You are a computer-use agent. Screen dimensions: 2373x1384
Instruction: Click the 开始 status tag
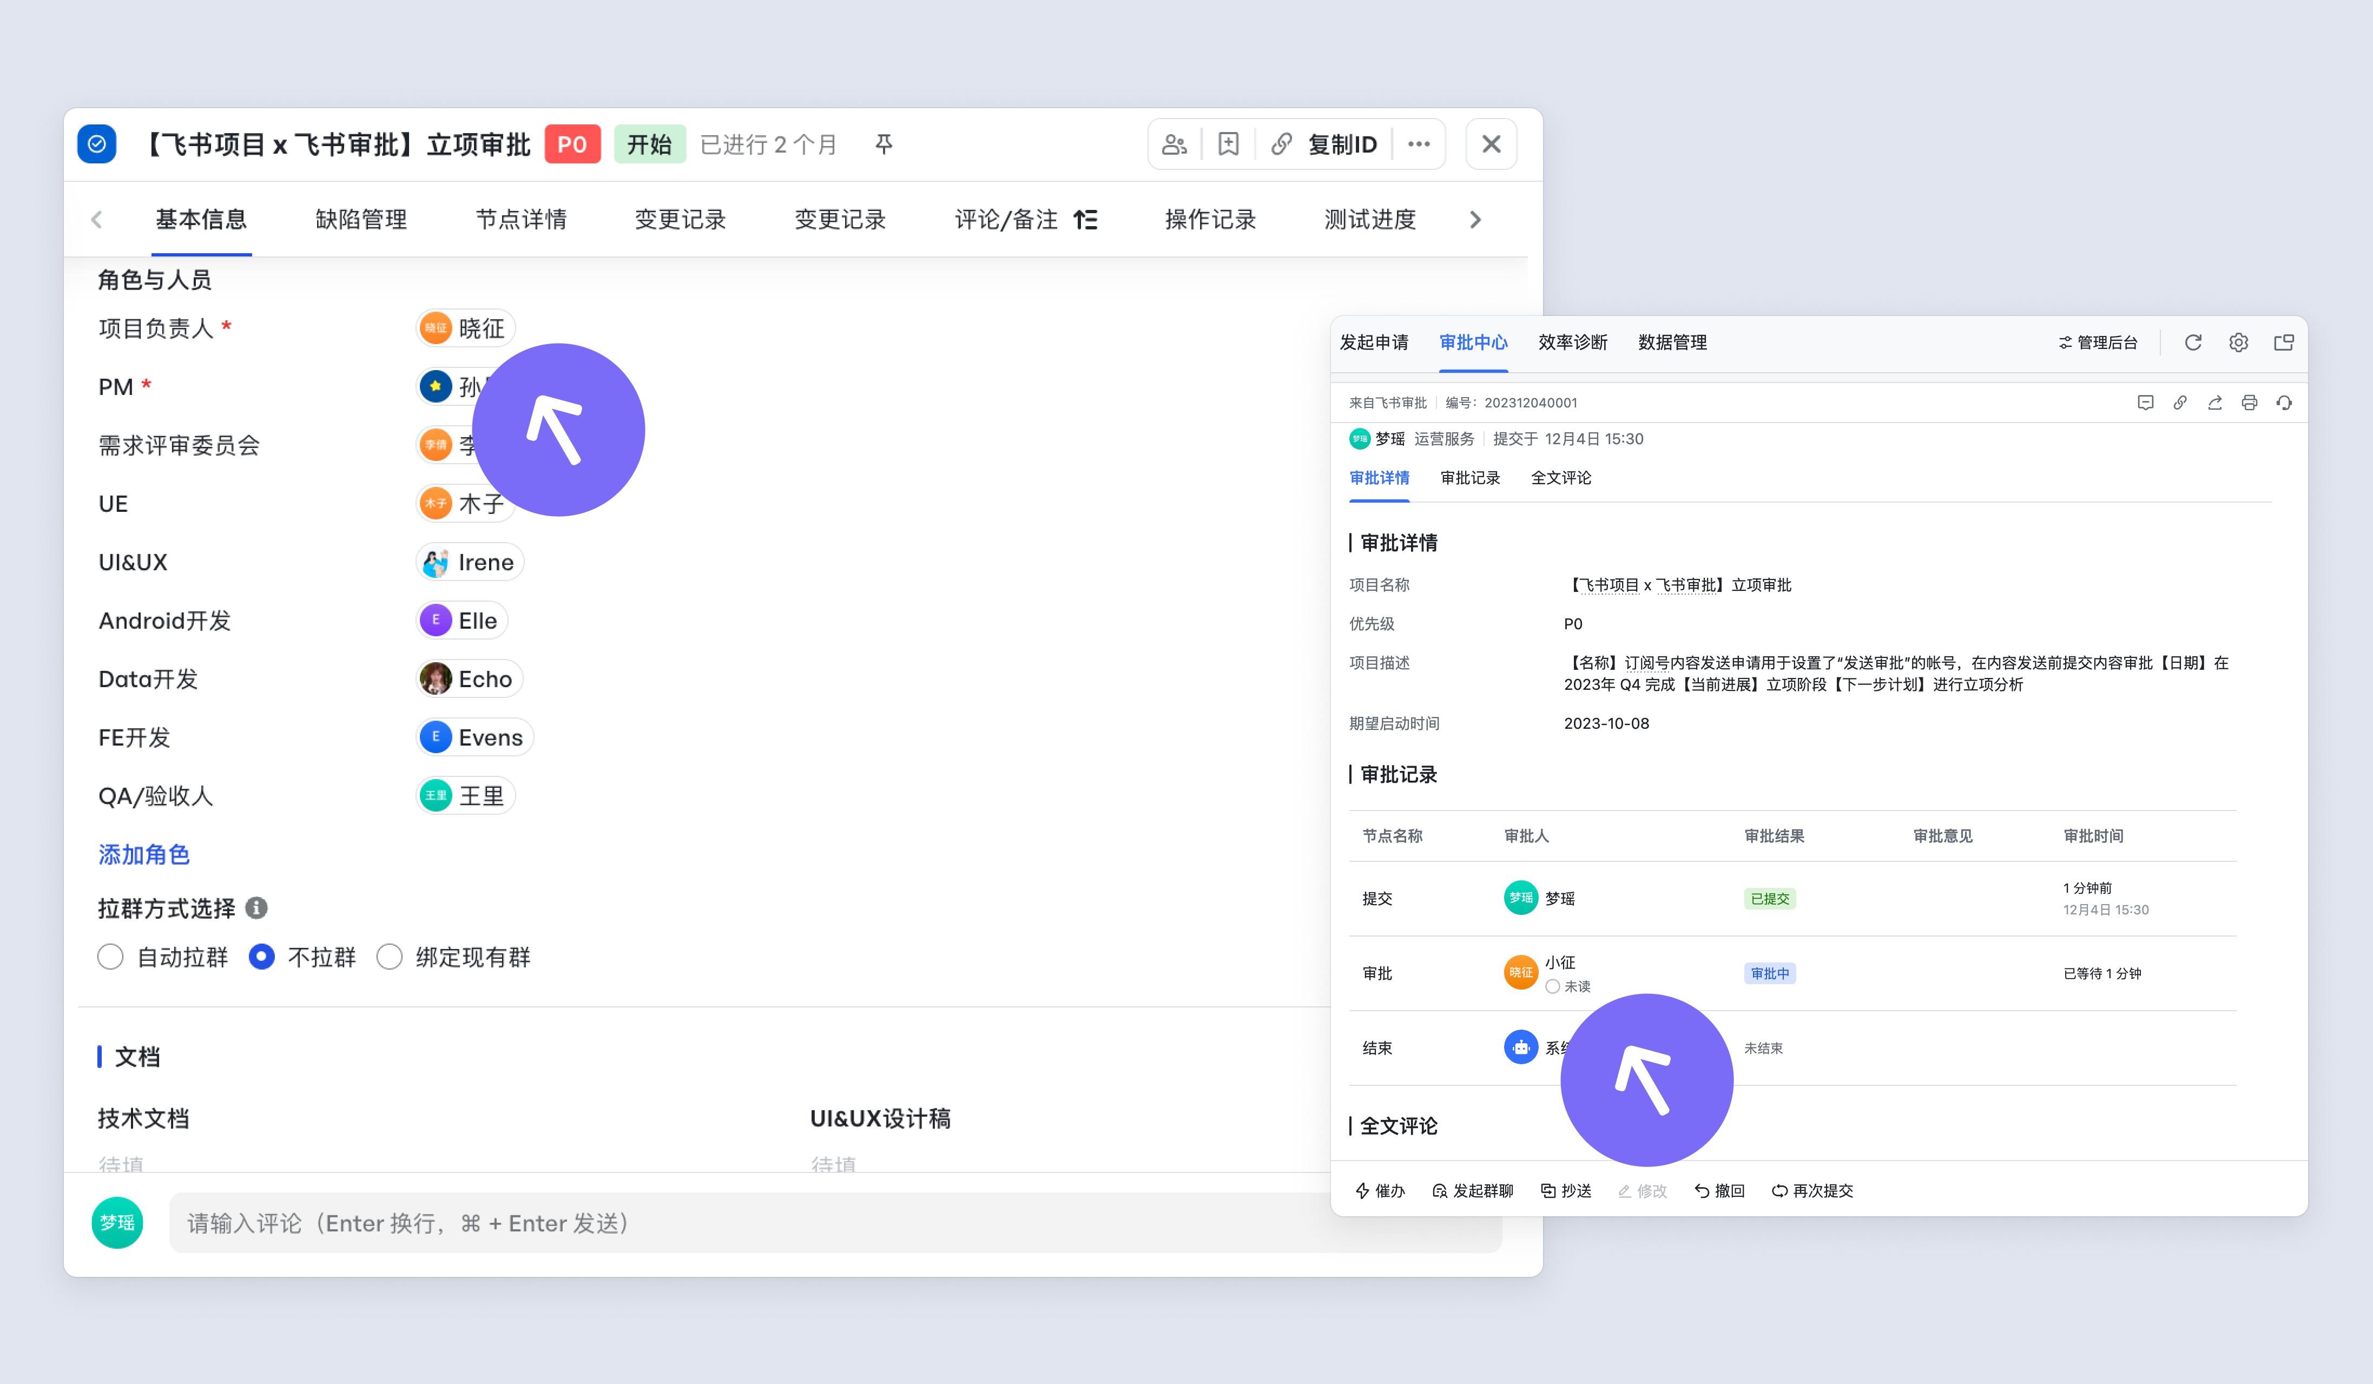click(650, 144)
